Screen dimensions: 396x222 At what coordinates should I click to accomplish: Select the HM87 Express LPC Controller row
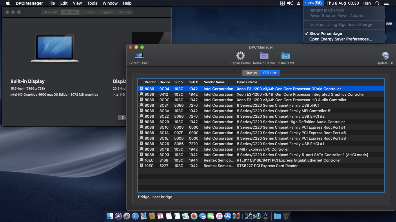[261, 149]
